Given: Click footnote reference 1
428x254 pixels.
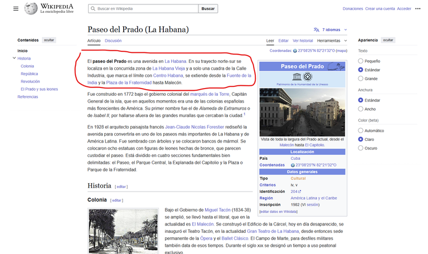Looking at the screenshot, I should click(245, 114).
